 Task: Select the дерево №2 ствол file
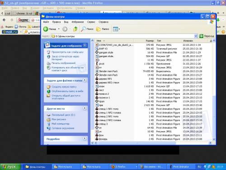click(x=107, y=83)
